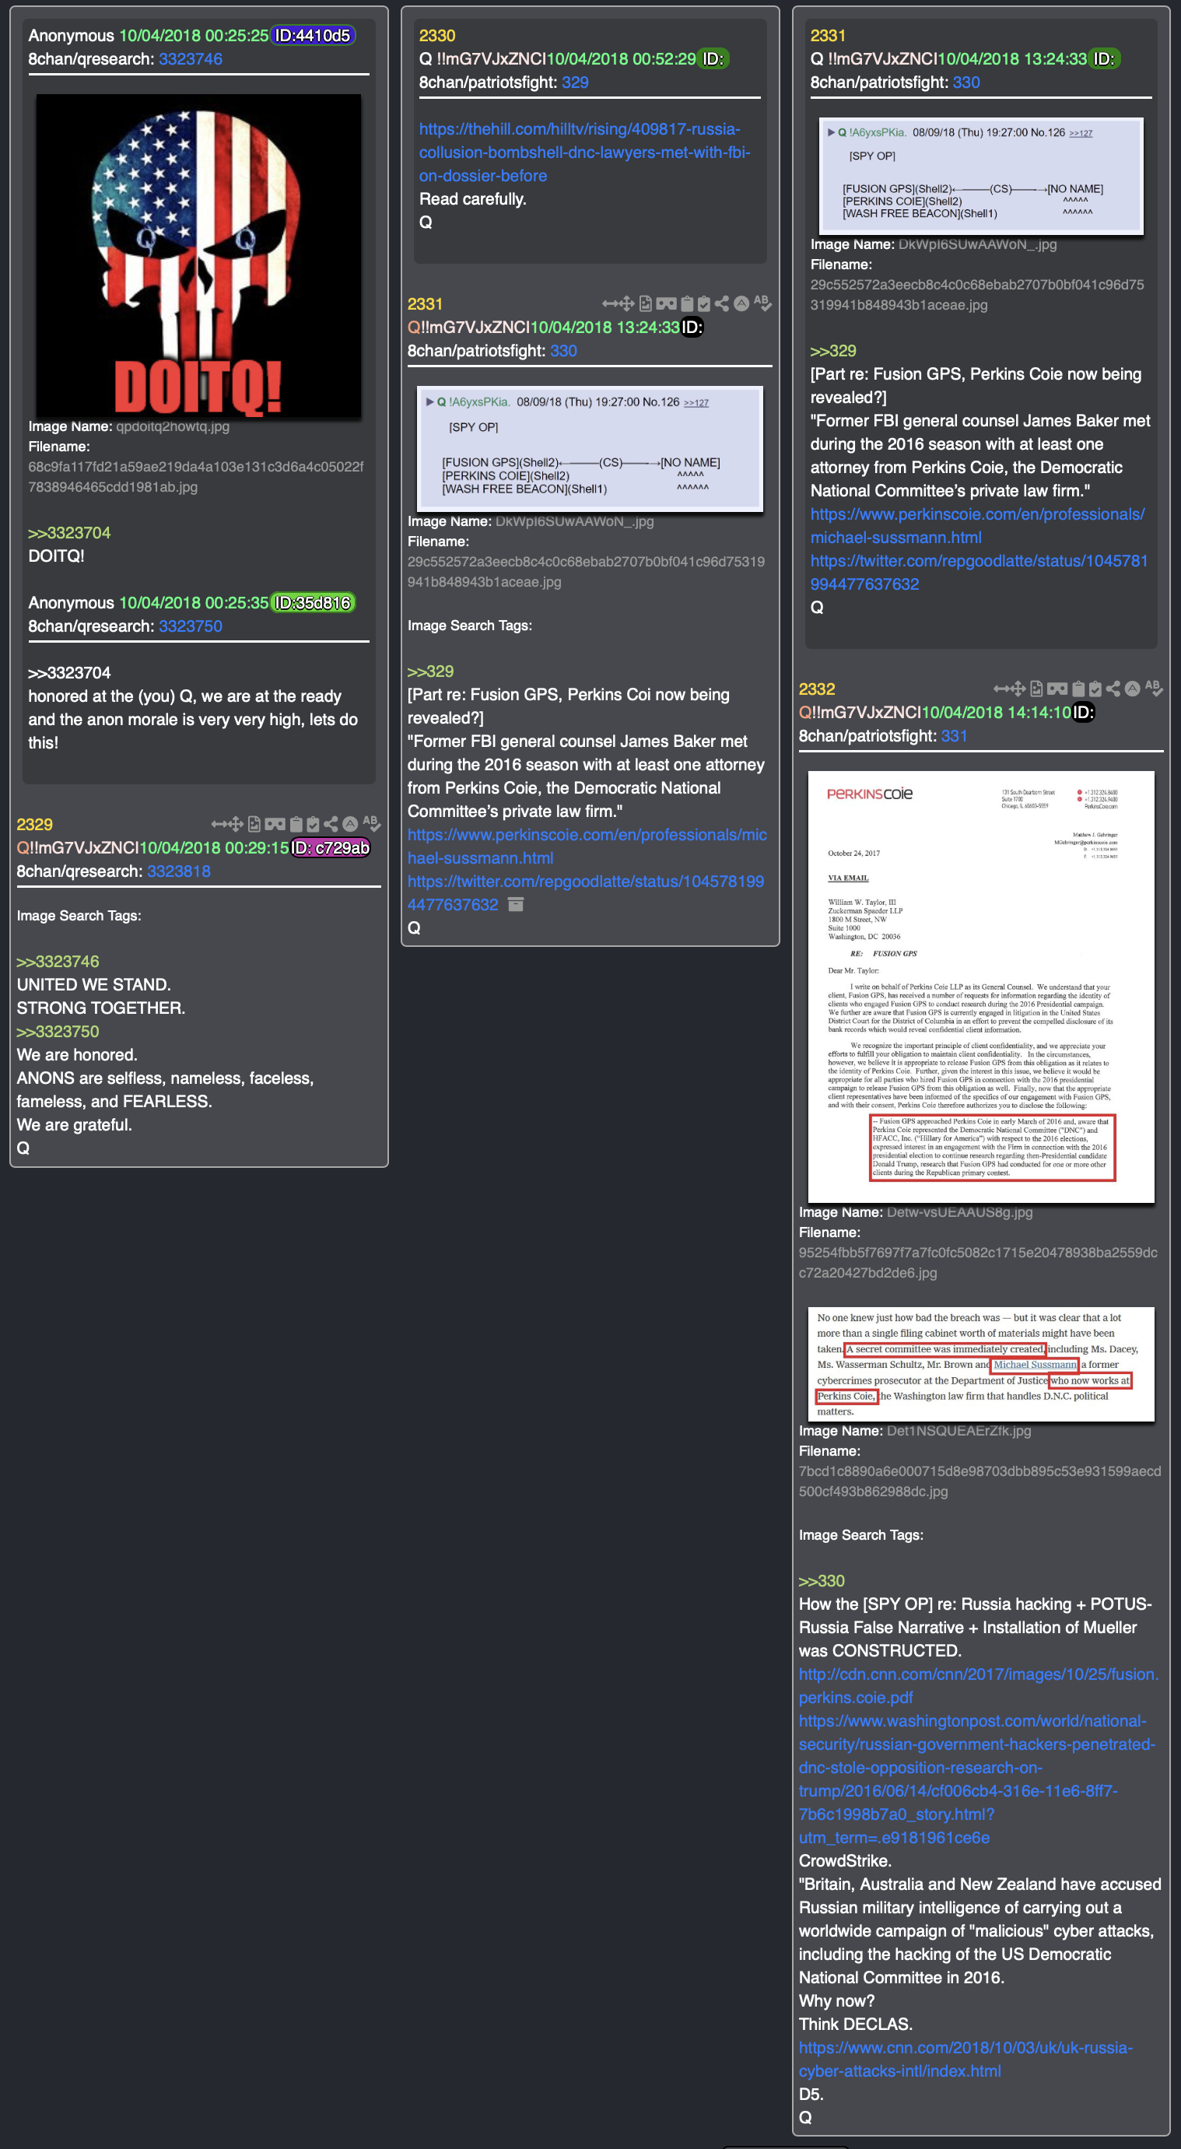Viewport: 1181px width, 2149px height.
Task: Click the blank clipboard icon on post 2331
Action: point(686,303)
